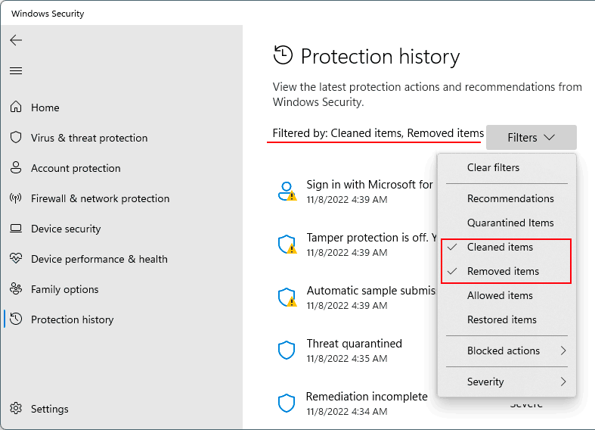Select the Virus & threat protection shield icon
Image resolution: width=595 pixels, height=430 pixels.
16,138
